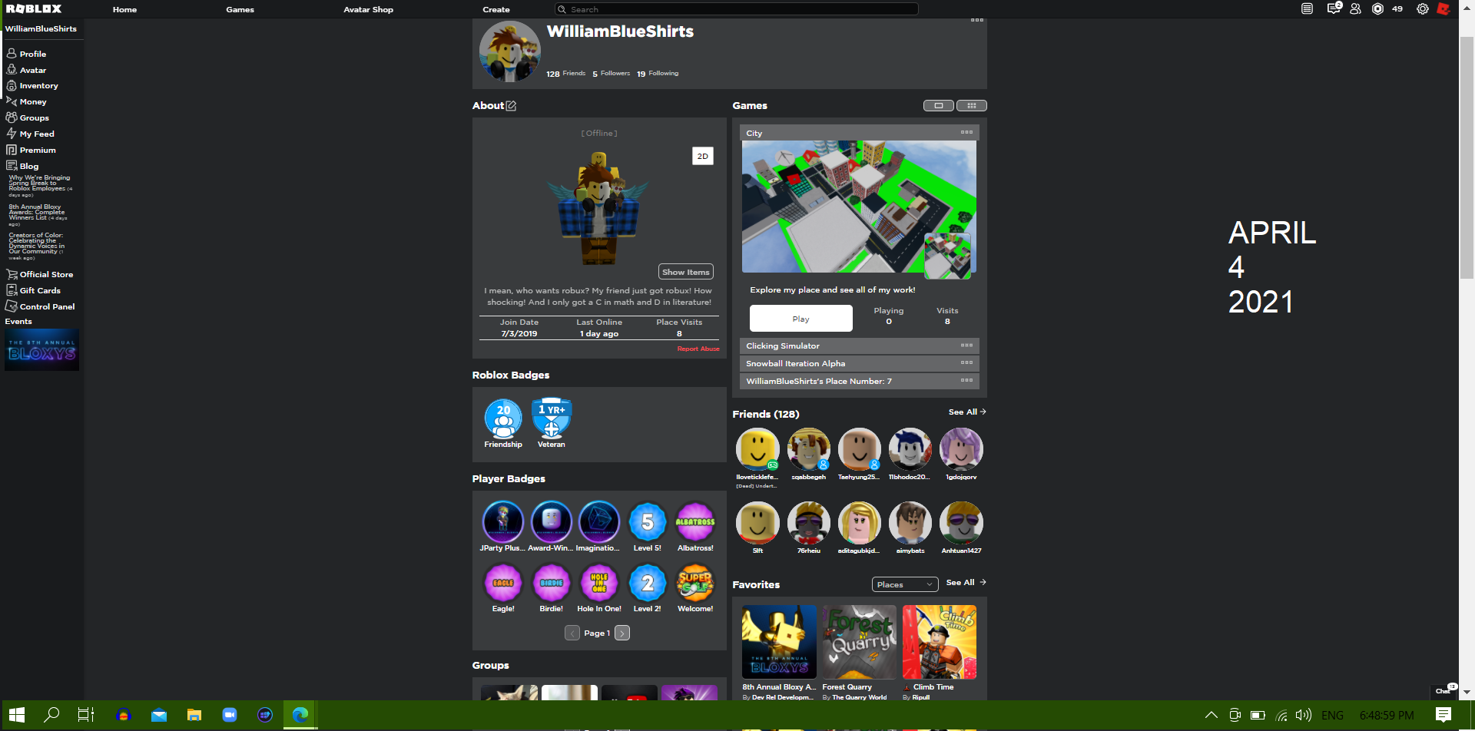Open the Games tab in the navbar
The height and width of the screenshot is (731, 1475).
240,9
